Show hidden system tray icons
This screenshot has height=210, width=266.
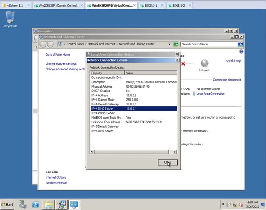point(223,204)
